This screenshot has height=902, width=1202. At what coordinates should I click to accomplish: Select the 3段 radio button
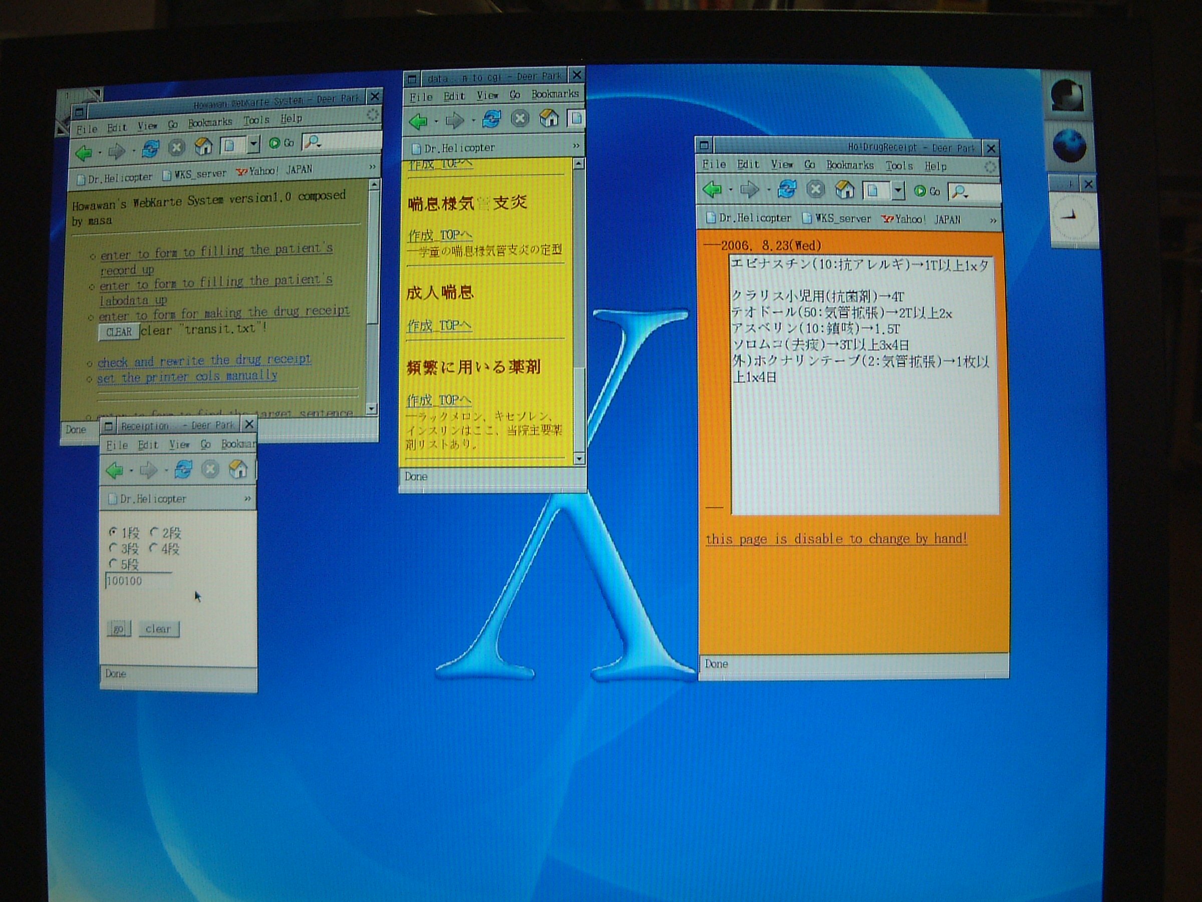113,547
